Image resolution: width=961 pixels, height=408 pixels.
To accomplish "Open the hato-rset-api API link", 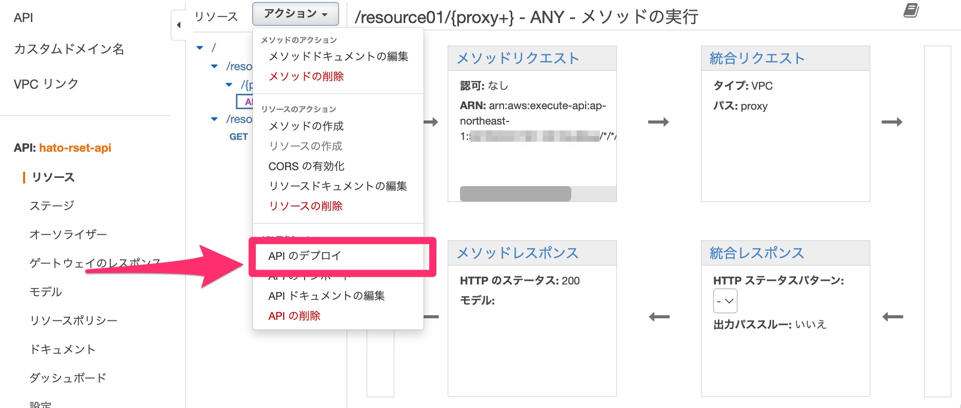I will (x=75, y=148).
